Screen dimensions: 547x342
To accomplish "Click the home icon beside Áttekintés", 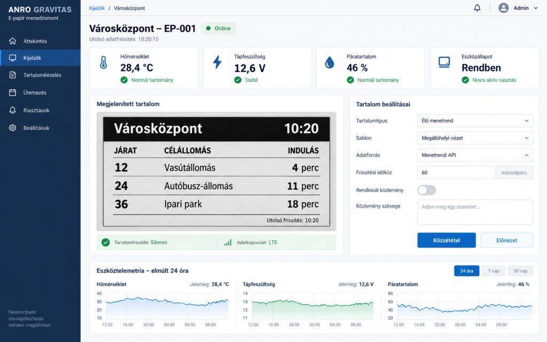I will coord(13,41).
